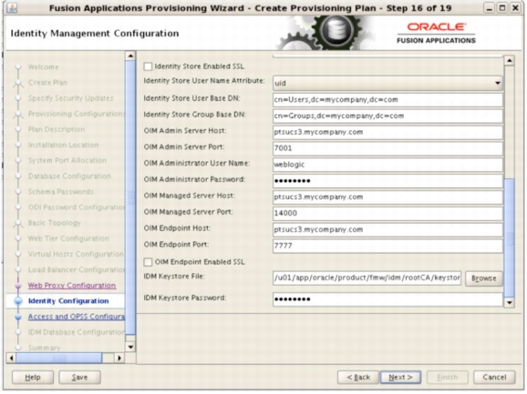
Task: Click the form scrollbar down arrow
Action: tap(509, 302)
